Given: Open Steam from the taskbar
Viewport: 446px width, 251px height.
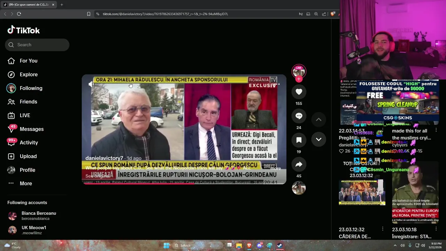Looking at the screenshot, I should 280,245.
